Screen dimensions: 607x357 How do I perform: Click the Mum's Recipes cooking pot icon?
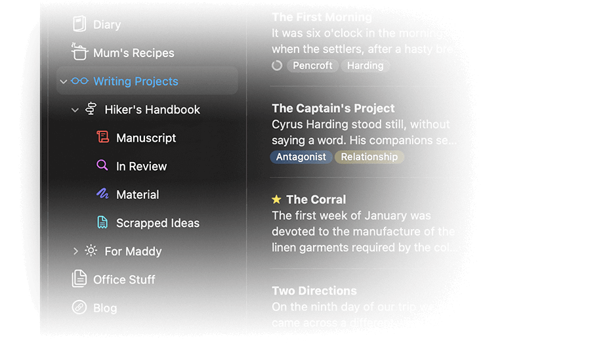pos(79,52)
